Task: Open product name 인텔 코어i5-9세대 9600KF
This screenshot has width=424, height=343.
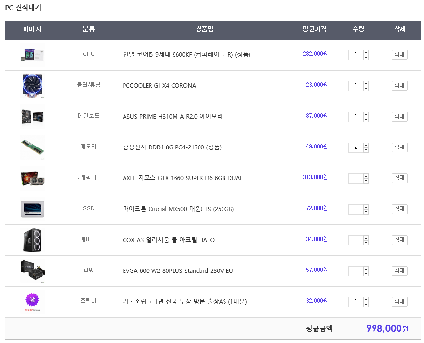Action: click(187, 54)
